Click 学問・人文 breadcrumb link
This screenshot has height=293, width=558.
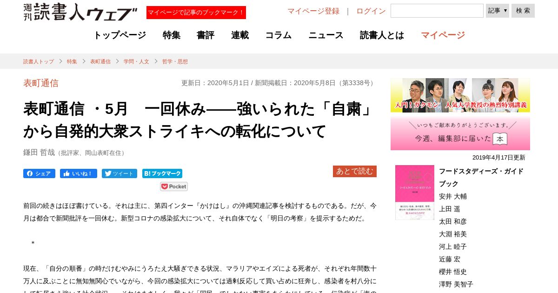pyautogui.click(x=136, y=61)
